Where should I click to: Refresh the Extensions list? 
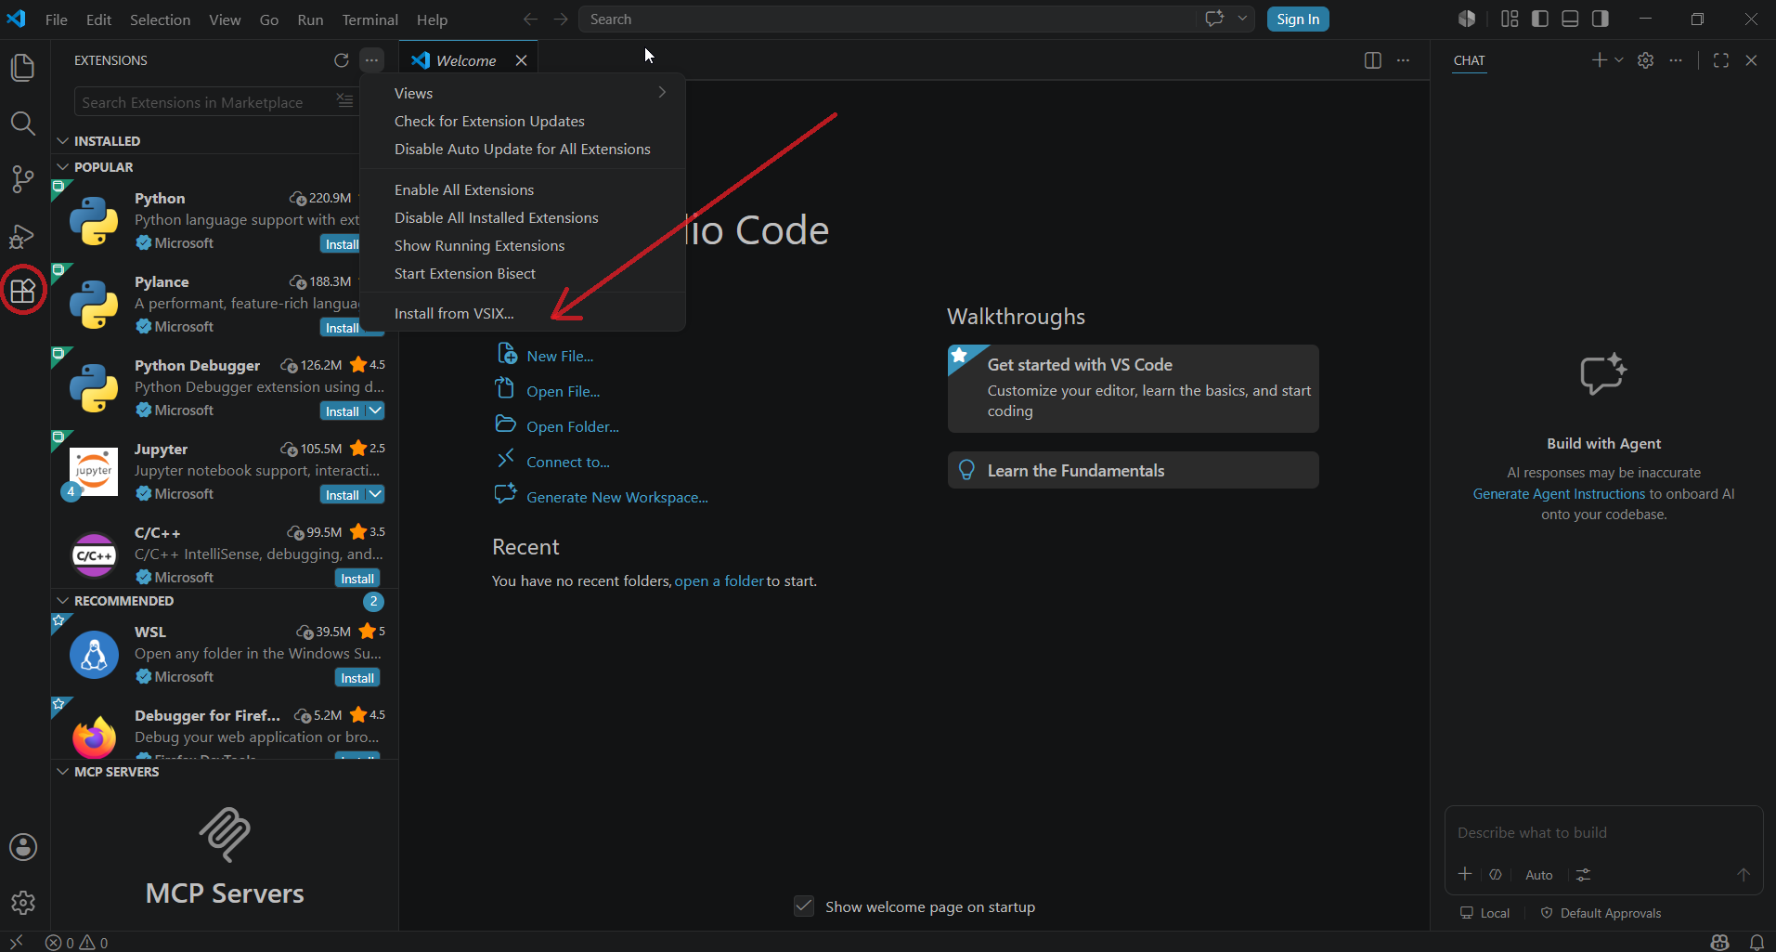[x=342, y=60]
